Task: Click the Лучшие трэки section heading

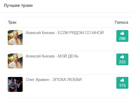Action: coord(18,6)
